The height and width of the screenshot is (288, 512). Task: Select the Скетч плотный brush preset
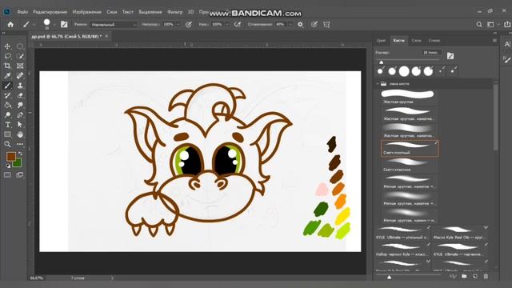click(410, 148)
